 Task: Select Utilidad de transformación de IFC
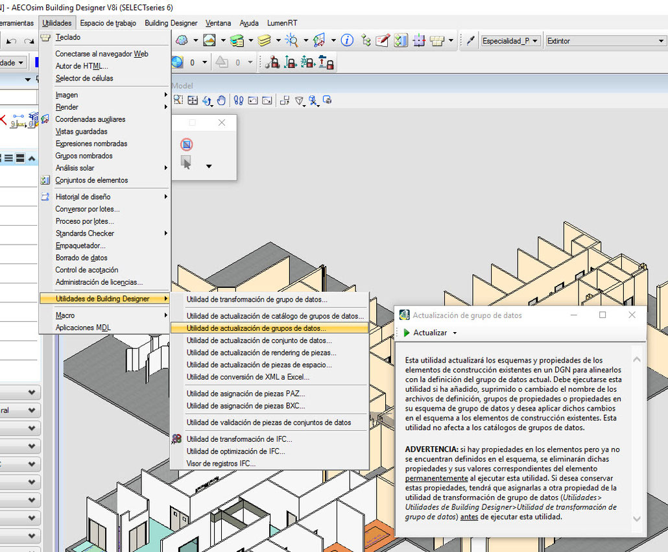[269, 439]
